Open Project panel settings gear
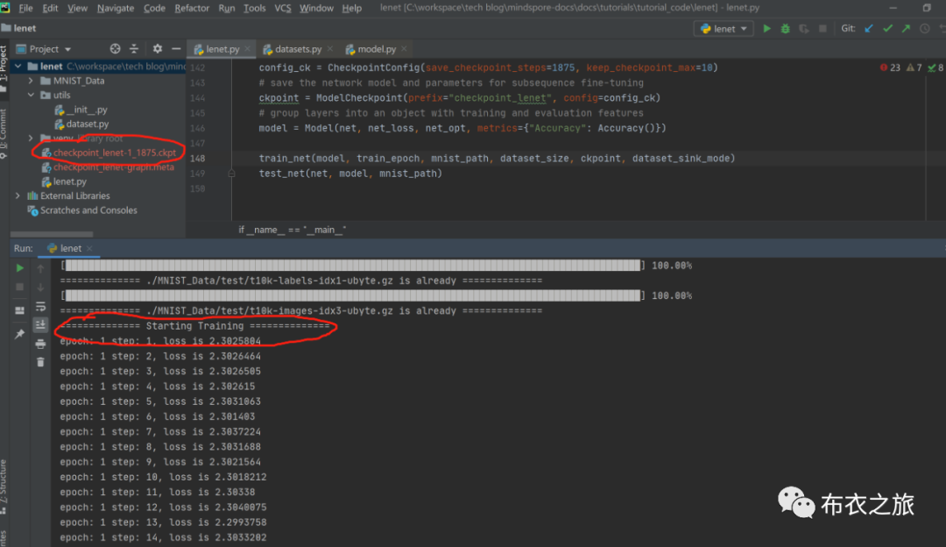946x547 pixels. pos(158,49)
